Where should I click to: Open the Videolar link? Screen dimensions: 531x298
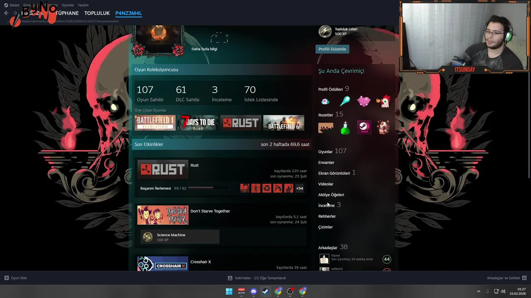[x=326, y=184]
